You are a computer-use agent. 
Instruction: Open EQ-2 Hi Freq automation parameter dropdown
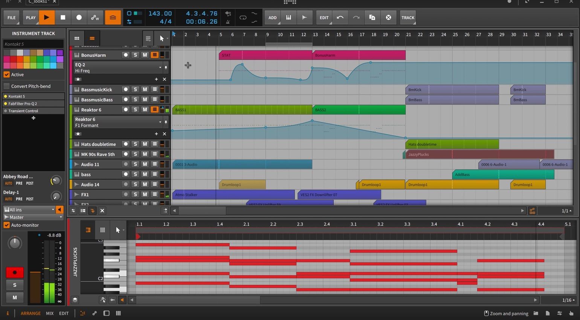118,67
